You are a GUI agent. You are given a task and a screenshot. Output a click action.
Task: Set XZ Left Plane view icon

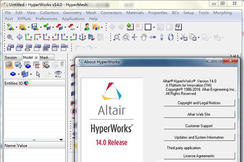pos(46,37)
